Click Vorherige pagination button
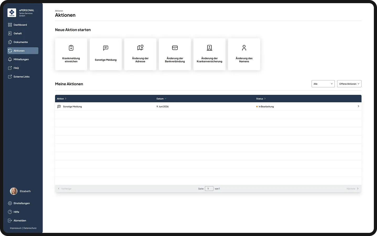This screenshot has width=377, height=236. click(65, 189)
